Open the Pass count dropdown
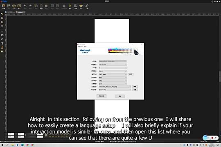This screenshot has height=147, width=221. click(113, 68)
